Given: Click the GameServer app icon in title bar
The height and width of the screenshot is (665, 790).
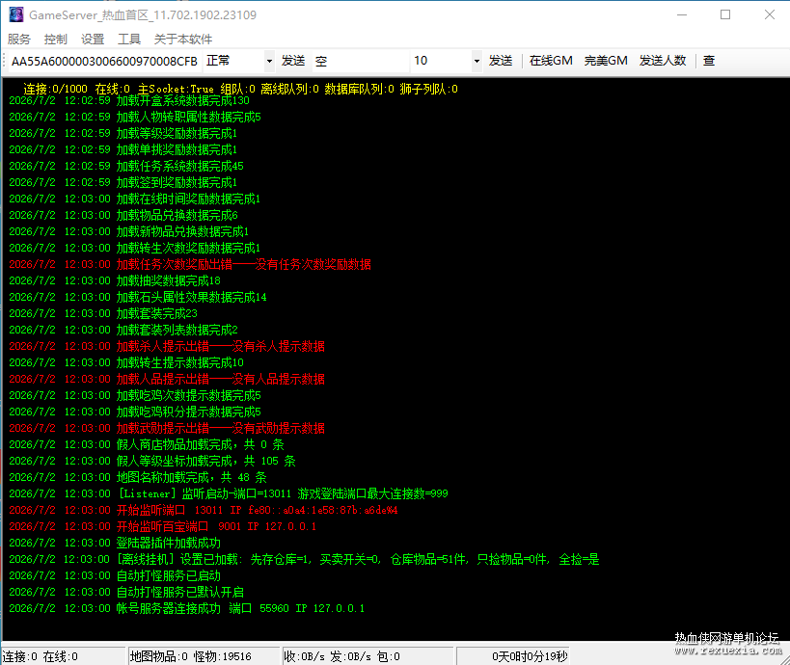Looking at the screenshot, I should coord(16,14).
